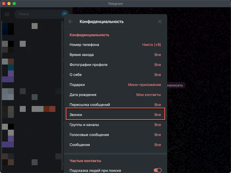
Task: Open Звонки privacy setting
Action: coord(115,115)
